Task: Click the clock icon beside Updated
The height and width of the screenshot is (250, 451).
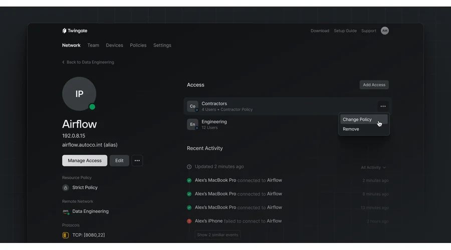Action: (189, 167)
